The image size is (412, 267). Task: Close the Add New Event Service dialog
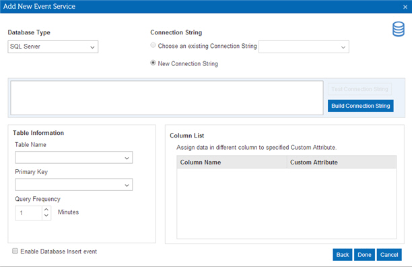[x=405, y=7]
